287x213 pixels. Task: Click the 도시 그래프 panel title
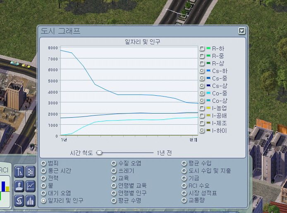(60, 31)
